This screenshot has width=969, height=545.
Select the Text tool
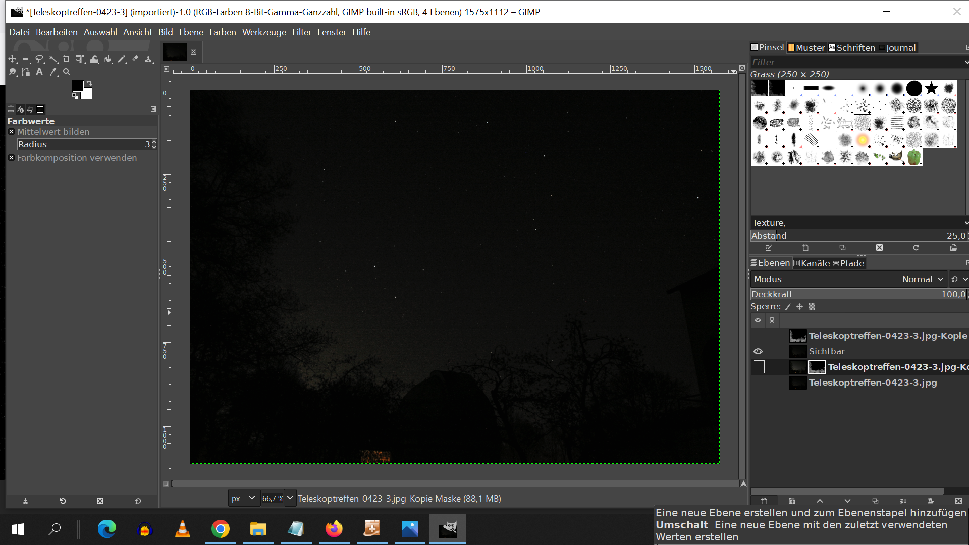pyautogui.click(x=39, y=72)
